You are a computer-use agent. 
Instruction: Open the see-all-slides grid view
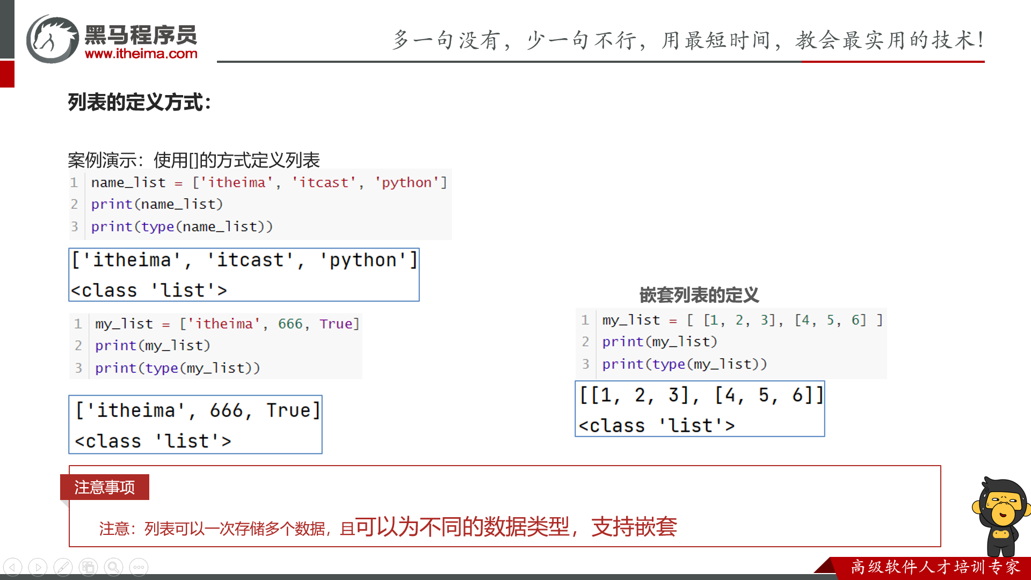(88, 567)
